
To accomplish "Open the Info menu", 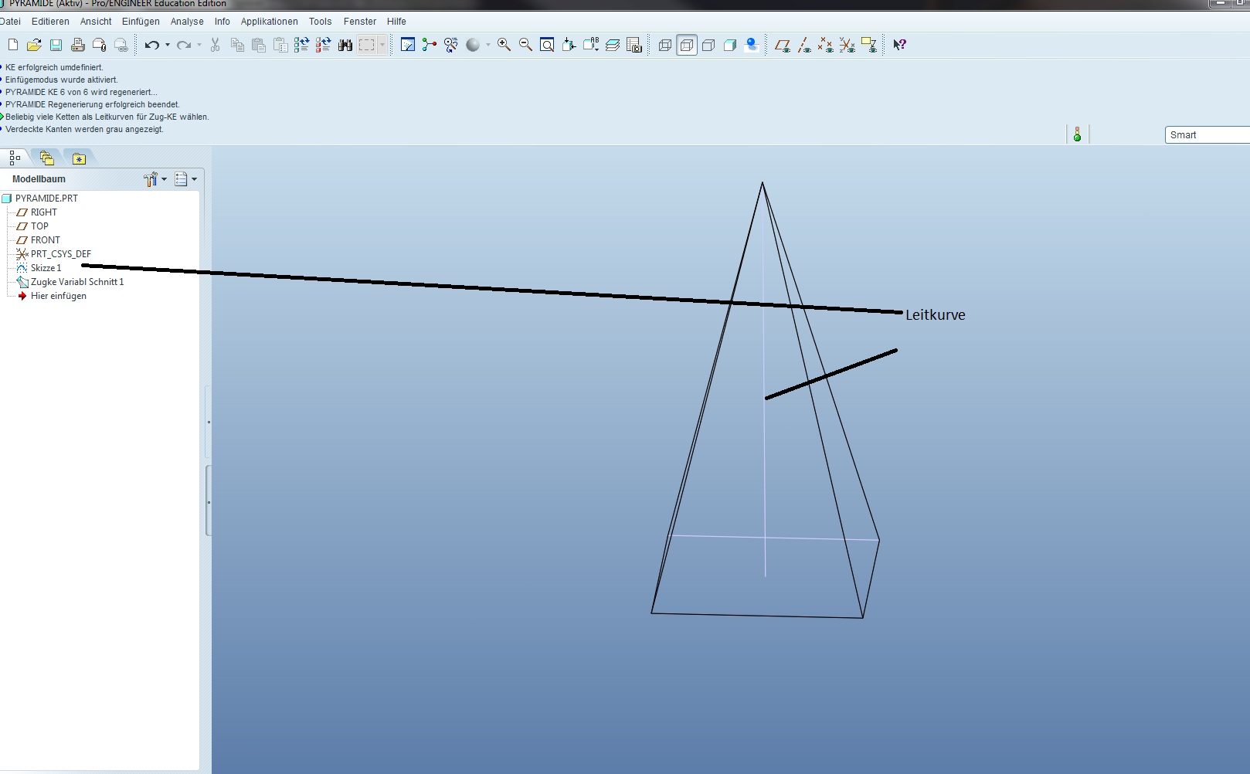I will click(x=222, y=22).
